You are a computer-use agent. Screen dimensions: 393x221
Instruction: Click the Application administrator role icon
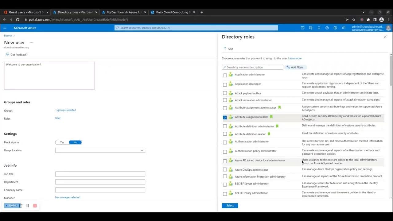(x=231, y=75)
